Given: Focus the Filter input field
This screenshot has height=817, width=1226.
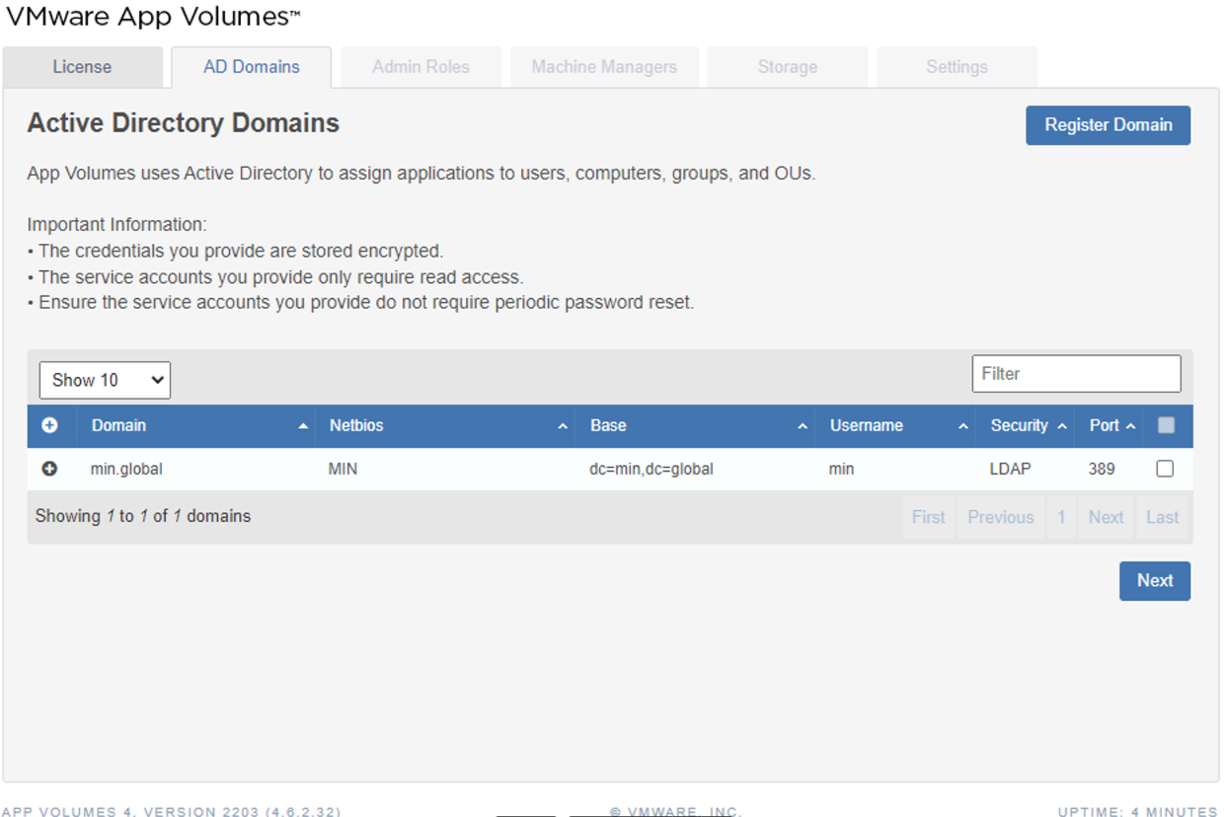Looking at the screenshot, I should [1076, 374].
